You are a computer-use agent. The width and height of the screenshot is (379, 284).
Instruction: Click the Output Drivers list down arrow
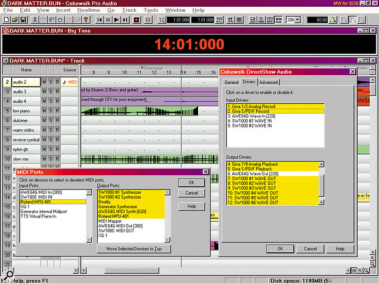pos(321,202)
